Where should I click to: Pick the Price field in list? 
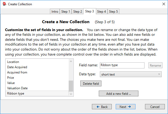(11, 78)
